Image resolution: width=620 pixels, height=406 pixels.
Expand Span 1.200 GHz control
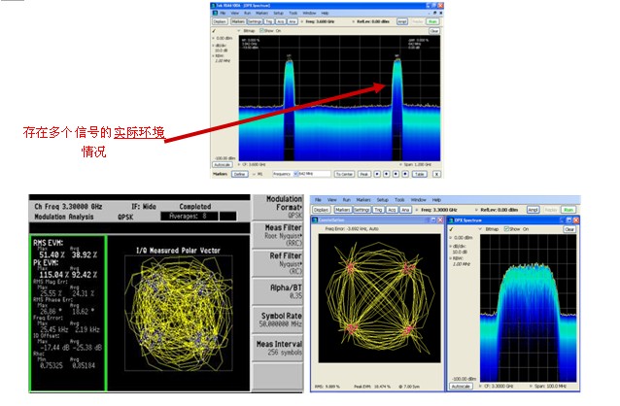click(400, 164)
